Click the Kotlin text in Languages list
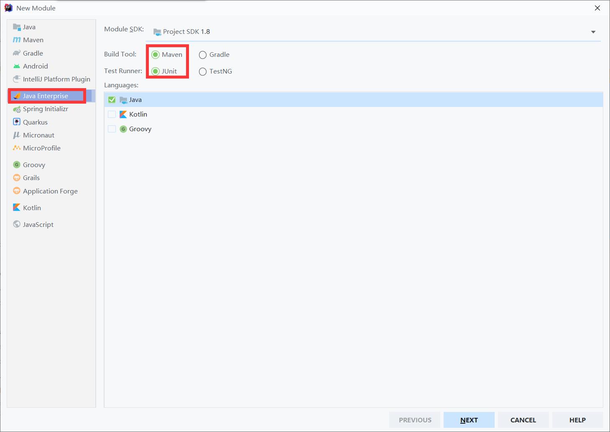 point(138,114)
